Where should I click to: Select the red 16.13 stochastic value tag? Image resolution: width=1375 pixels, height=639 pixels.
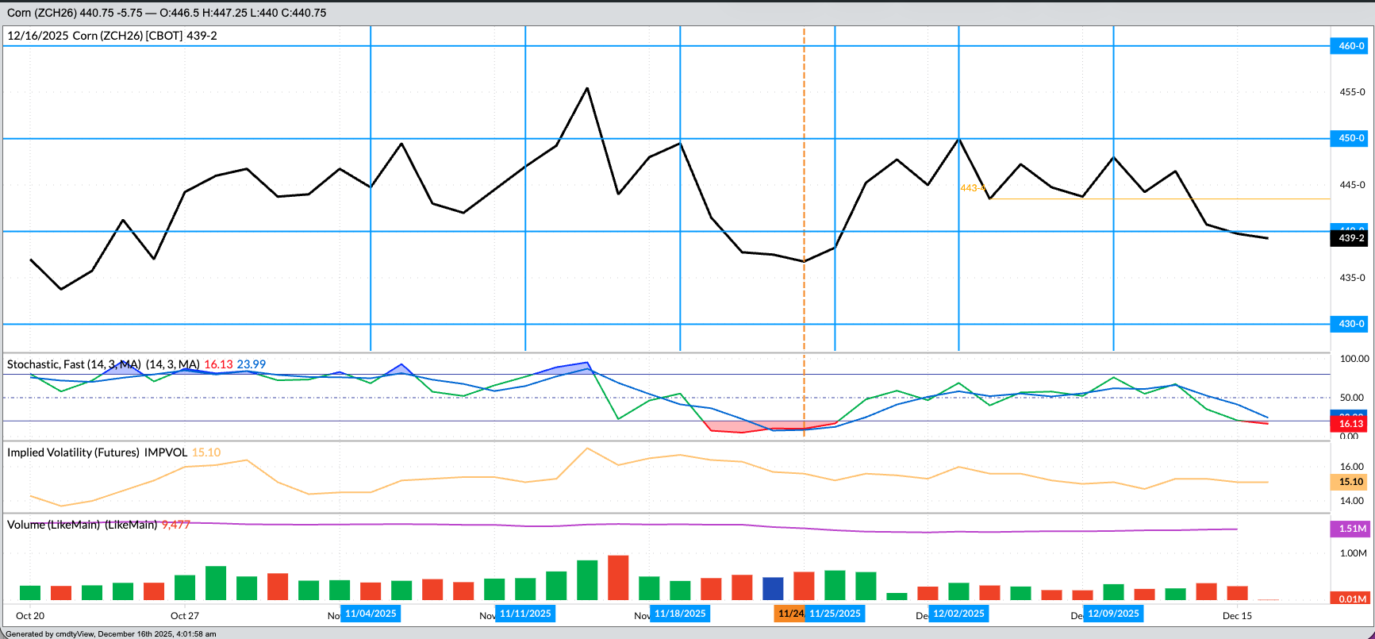click(1351, 424)
